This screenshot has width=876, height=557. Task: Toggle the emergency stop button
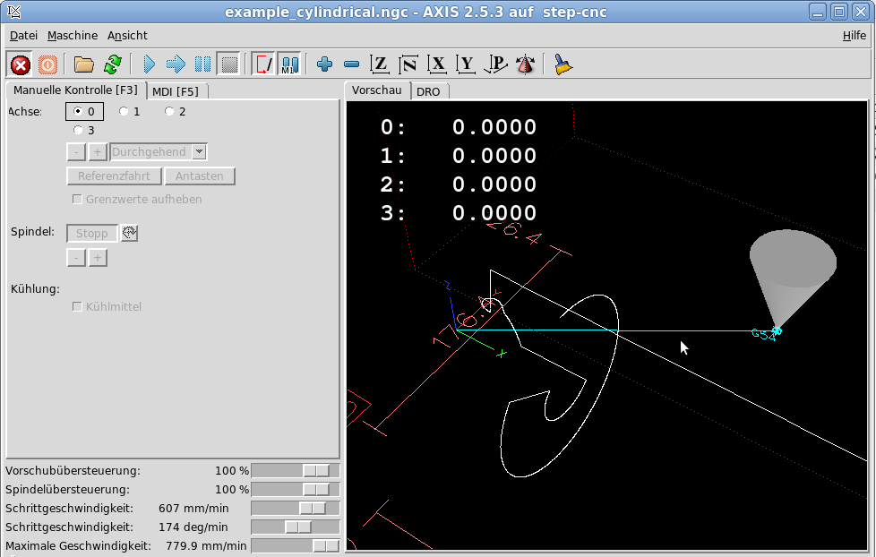click(21, 64)
